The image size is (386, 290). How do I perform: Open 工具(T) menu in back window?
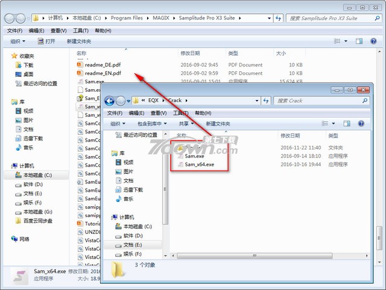point(81,31)
